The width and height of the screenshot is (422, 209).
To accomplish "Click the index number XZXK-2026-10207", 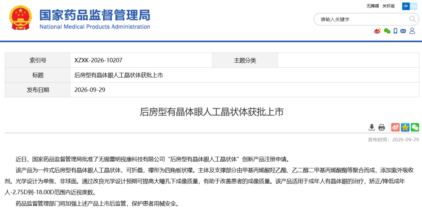I will (98, 60).
